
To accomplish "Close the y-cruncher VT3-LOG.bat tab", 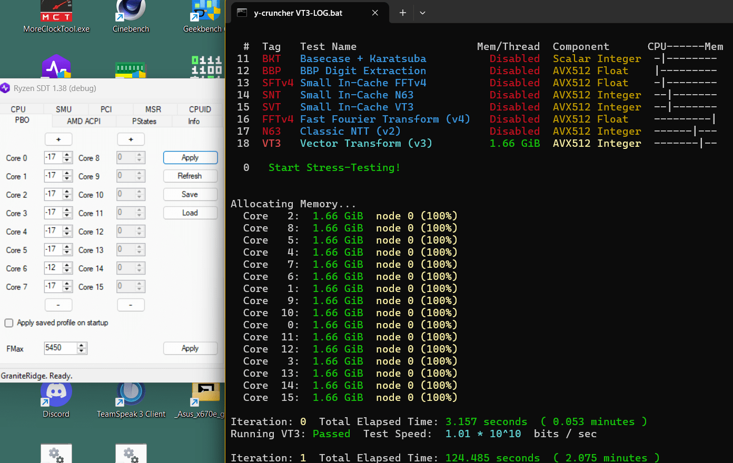I will pyautogui.click(x=375, y=13).
